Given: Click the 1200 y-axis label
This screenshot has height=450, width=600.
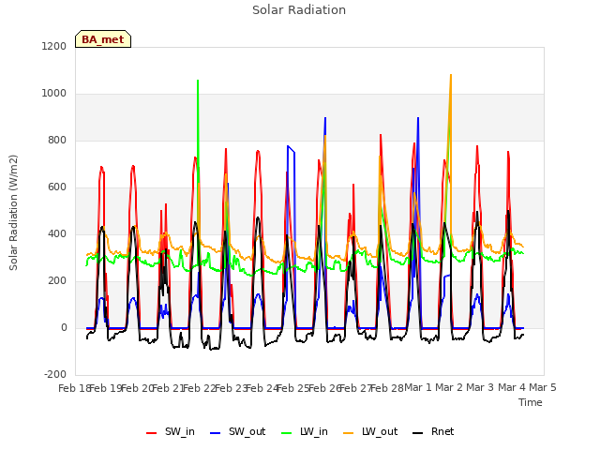Looking at the screenshot, I should pyautogui.click(x=54, y=46).
